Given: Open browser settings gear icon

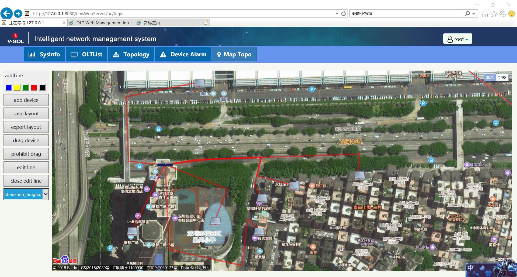Looking at the screenshot, I should (x=502, y=14).
